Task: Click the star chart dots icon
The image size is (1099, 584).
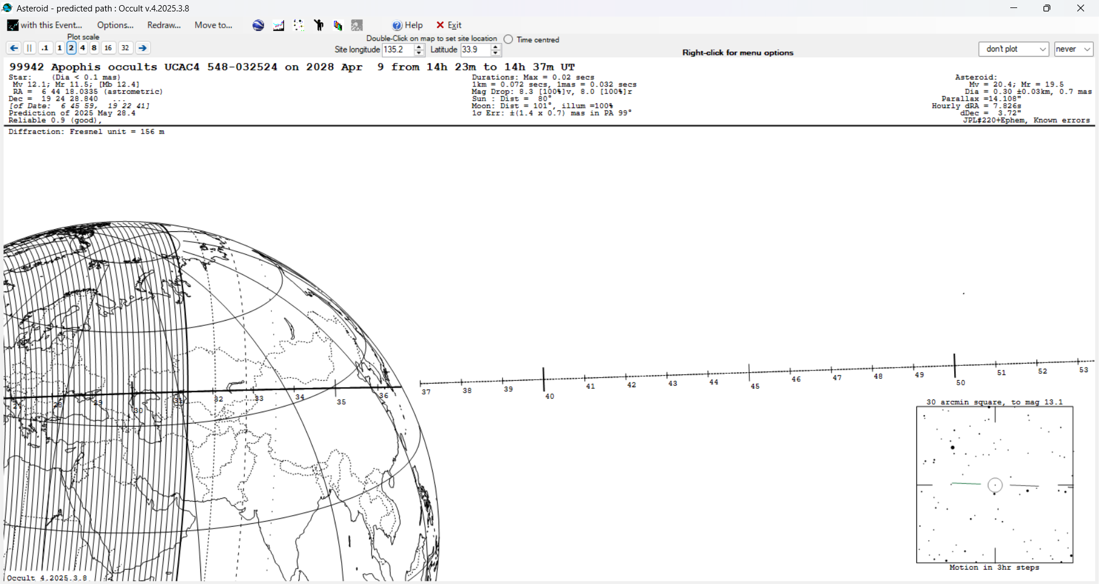Action: click(299, 25)
